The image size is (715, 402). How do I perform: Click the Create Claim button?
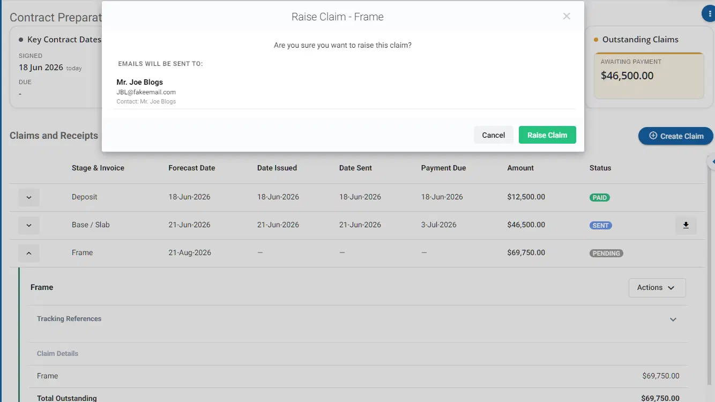tap(676, 136)
